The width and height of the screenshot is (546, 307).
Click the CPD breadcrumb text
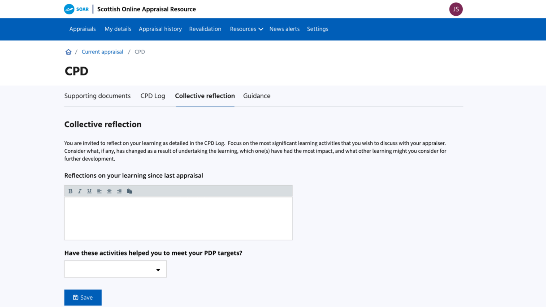pos(140,52)
